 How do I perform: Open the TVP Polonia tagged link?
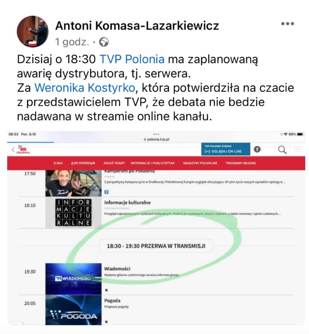point(132,59)
